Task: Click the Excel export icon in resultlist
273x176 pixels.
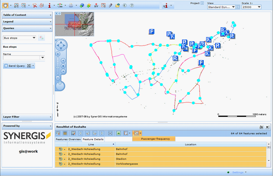Action: click(x=118, y=133)
